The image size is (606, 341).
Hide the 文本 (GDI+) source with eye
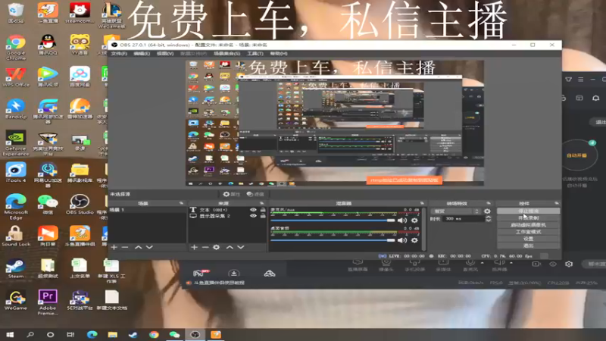click(253, 210)
